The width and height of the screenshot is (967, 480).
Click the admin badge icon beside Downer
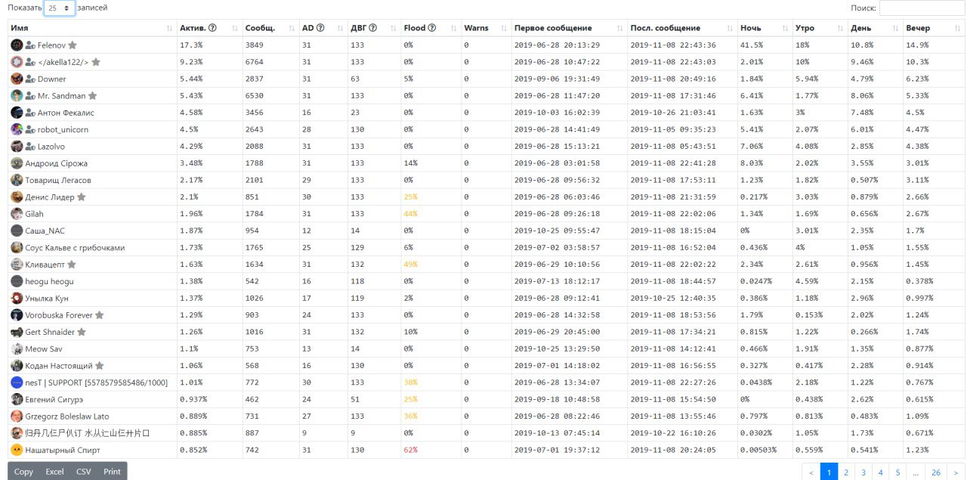click(x=30, y=79)
